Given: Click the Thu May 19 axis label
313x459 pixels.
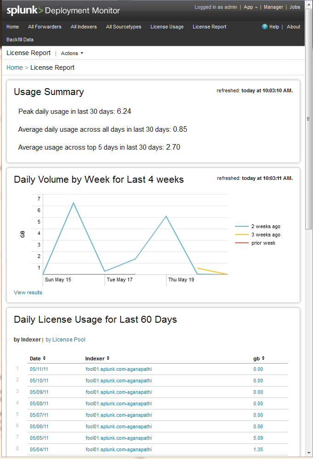Looking at the screenshot, I should tap(181, 280).
